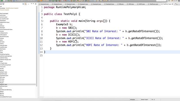Select HDFC.java in the Package Explorer tree

click(x=3, y=77)
